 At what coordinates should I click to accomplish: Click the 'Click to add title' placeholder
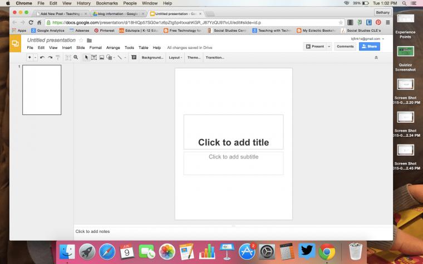point(233,132)
